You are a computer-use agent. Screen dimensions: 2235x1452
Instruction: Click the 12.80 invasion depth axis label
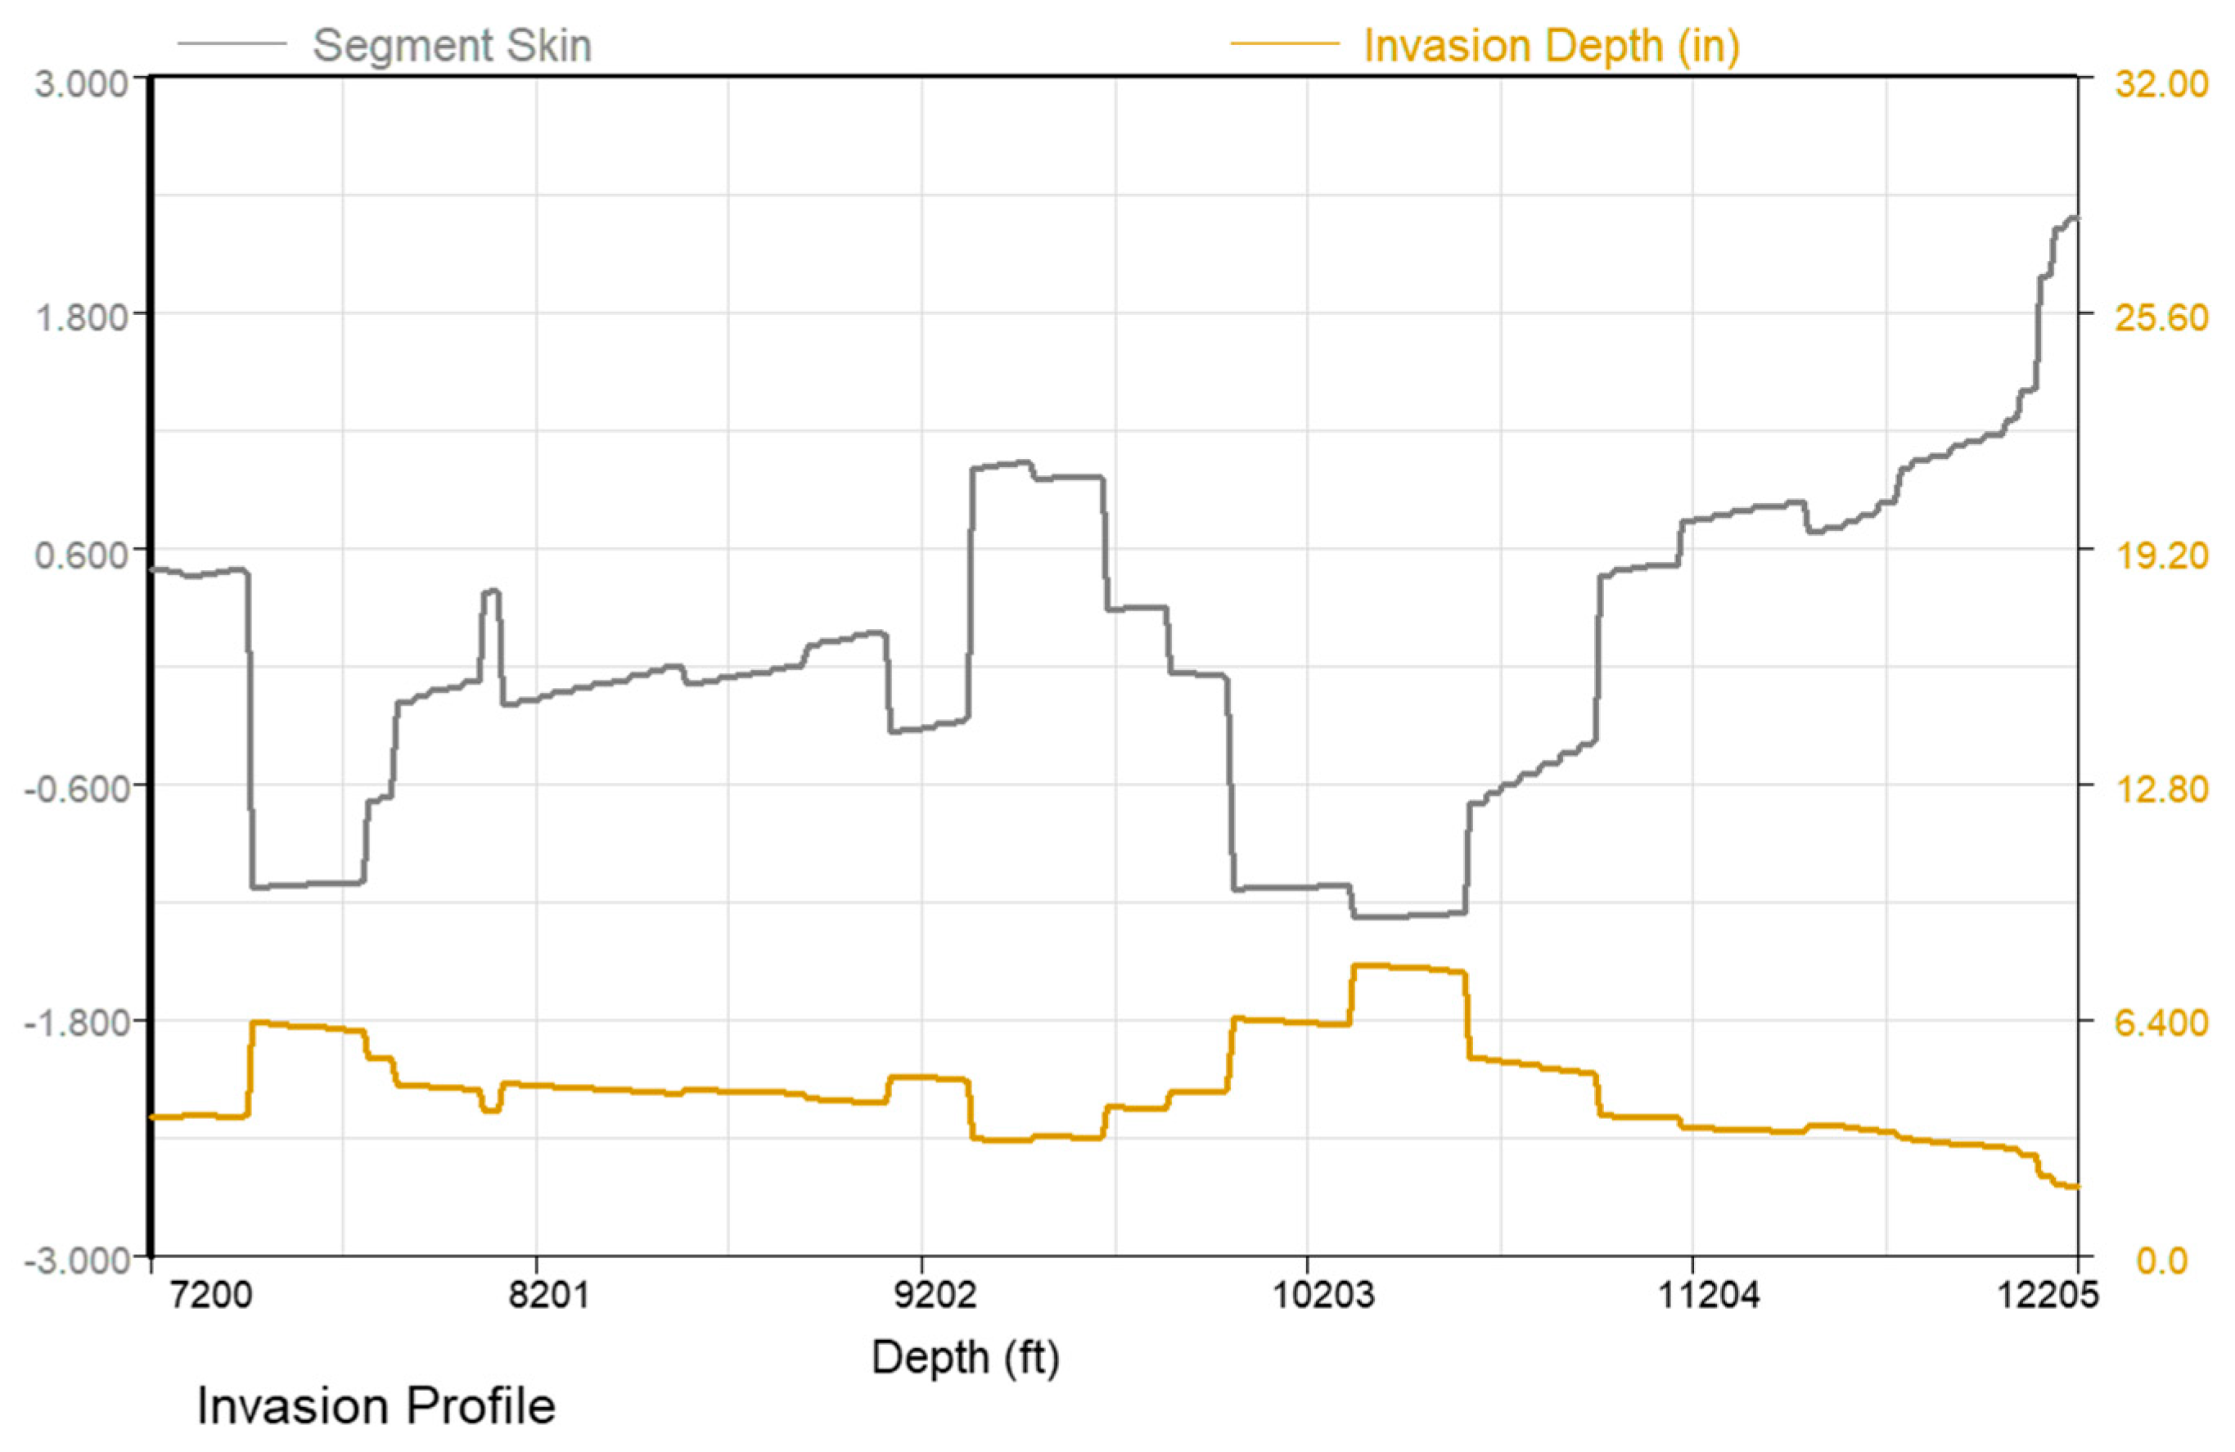pyautogui.click(x=2161, y=789)
